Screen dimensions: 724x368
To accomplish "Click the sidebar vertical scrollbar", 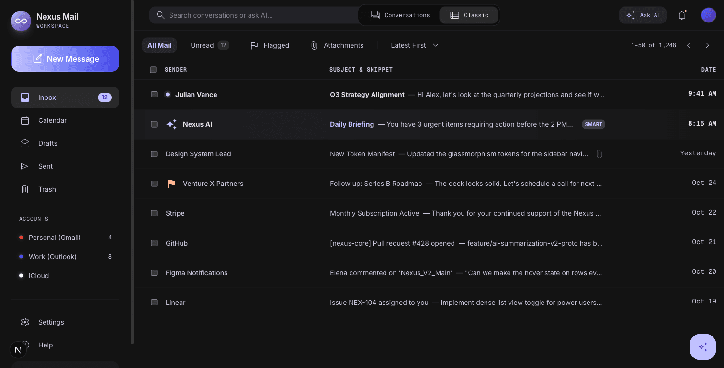I will tap(132, 172).
